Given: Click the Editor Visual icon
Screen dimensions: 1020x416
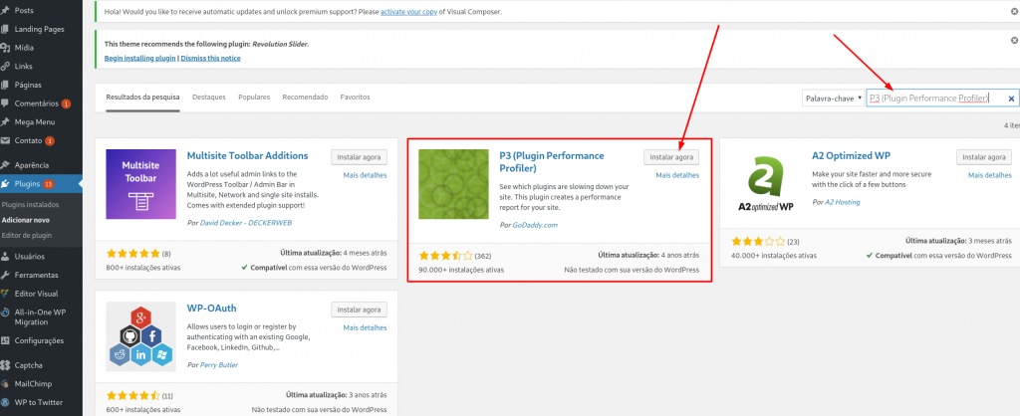Looking at the screenshot, I should 5,294.
